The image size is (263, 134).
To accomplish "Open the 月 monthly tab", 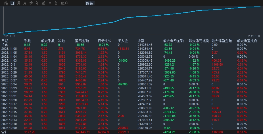I will coord(25,3).
